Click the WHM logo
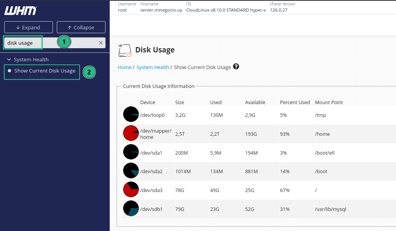396x231 pixels. coord(20,10)
